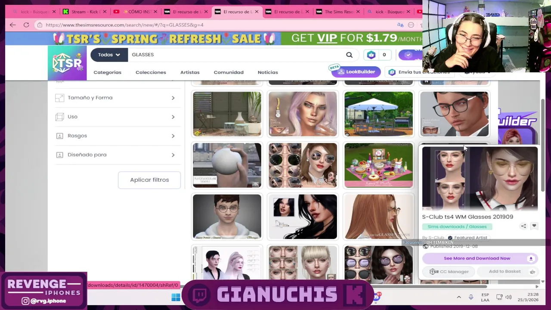Click the ESP LAA language indicator
551x310 pixels.
pos(485,297)
